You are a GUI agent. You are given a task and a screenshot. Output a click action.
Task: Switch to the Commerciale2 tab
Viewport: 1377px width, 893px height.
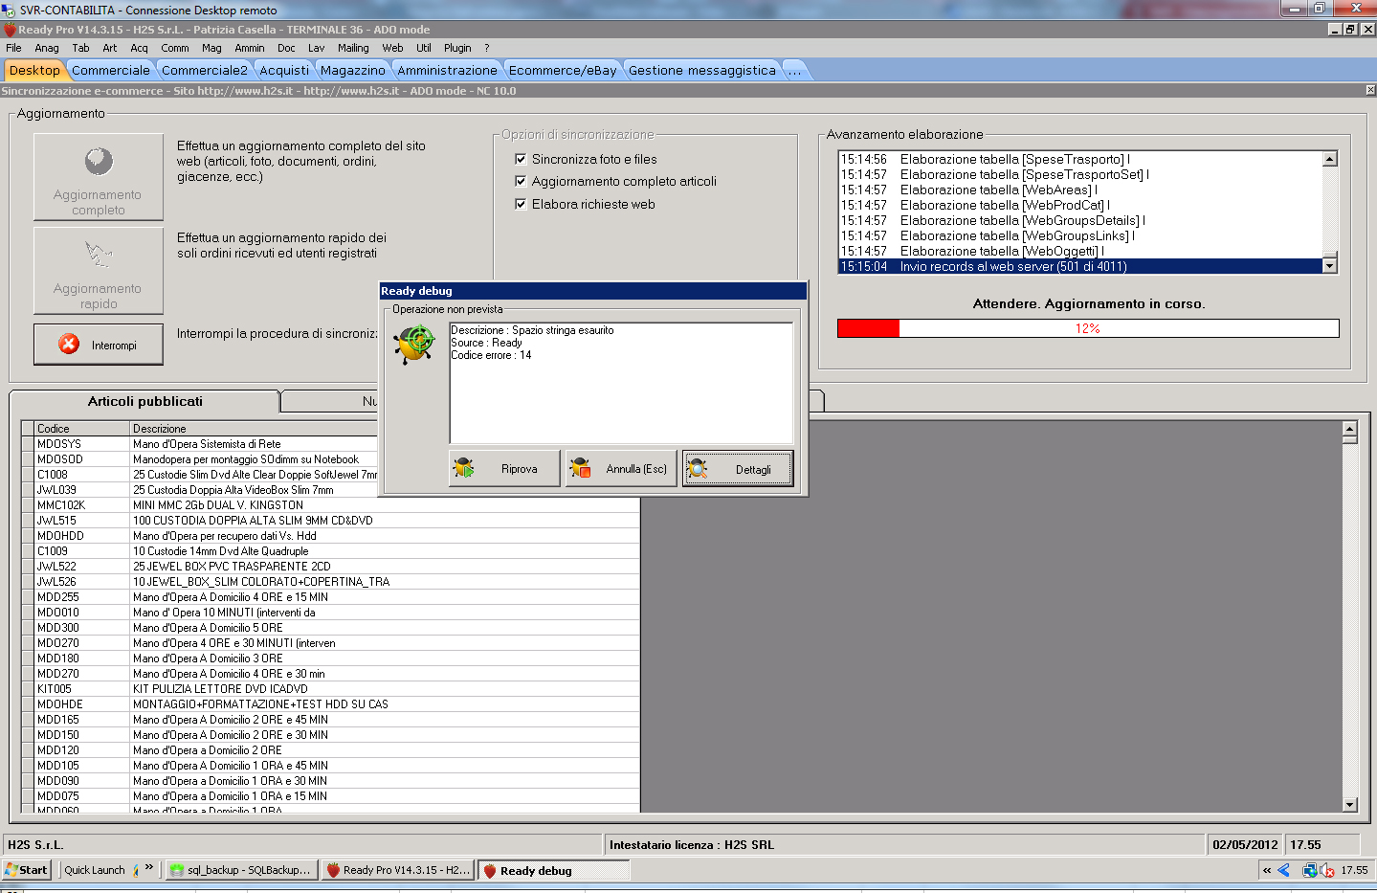click(205, 70)
